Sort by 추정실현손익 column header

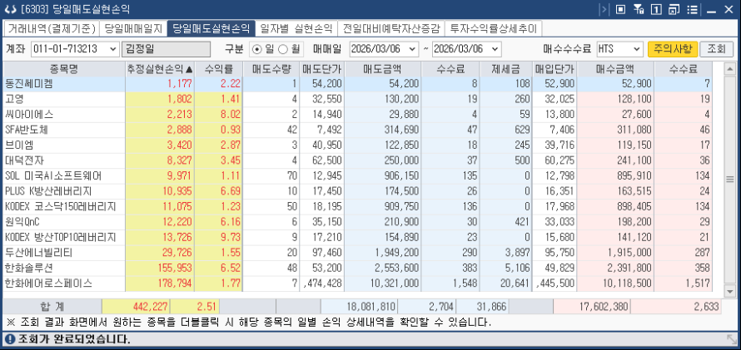tap(160, 69)
